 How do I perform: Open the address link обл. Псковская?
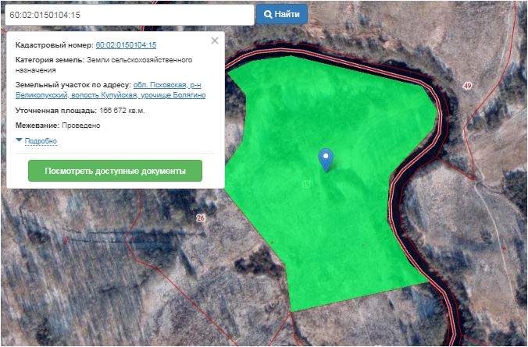coord(110,90)
